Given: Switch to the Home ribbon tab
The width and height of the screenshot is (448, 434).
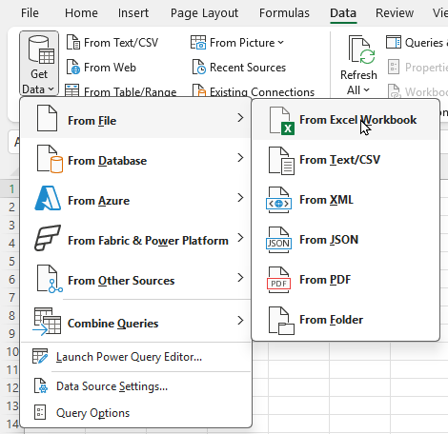Looking at the screenshot, I should (81, 13).
